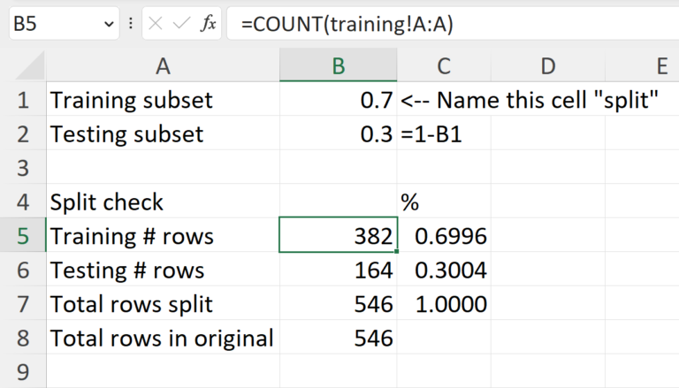The width and height of the screenshot is (679, 388).
Task: Click the Testing subset label cell
Action: tap(163, 134)
